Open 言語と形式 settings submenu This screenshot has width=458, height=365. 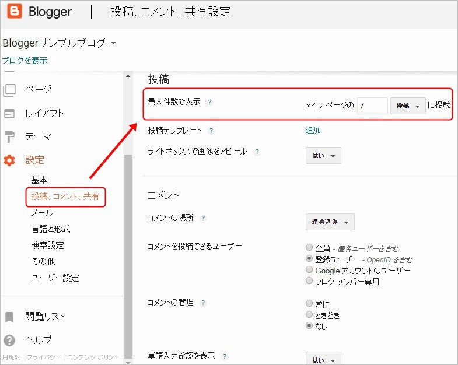[51, 229]
